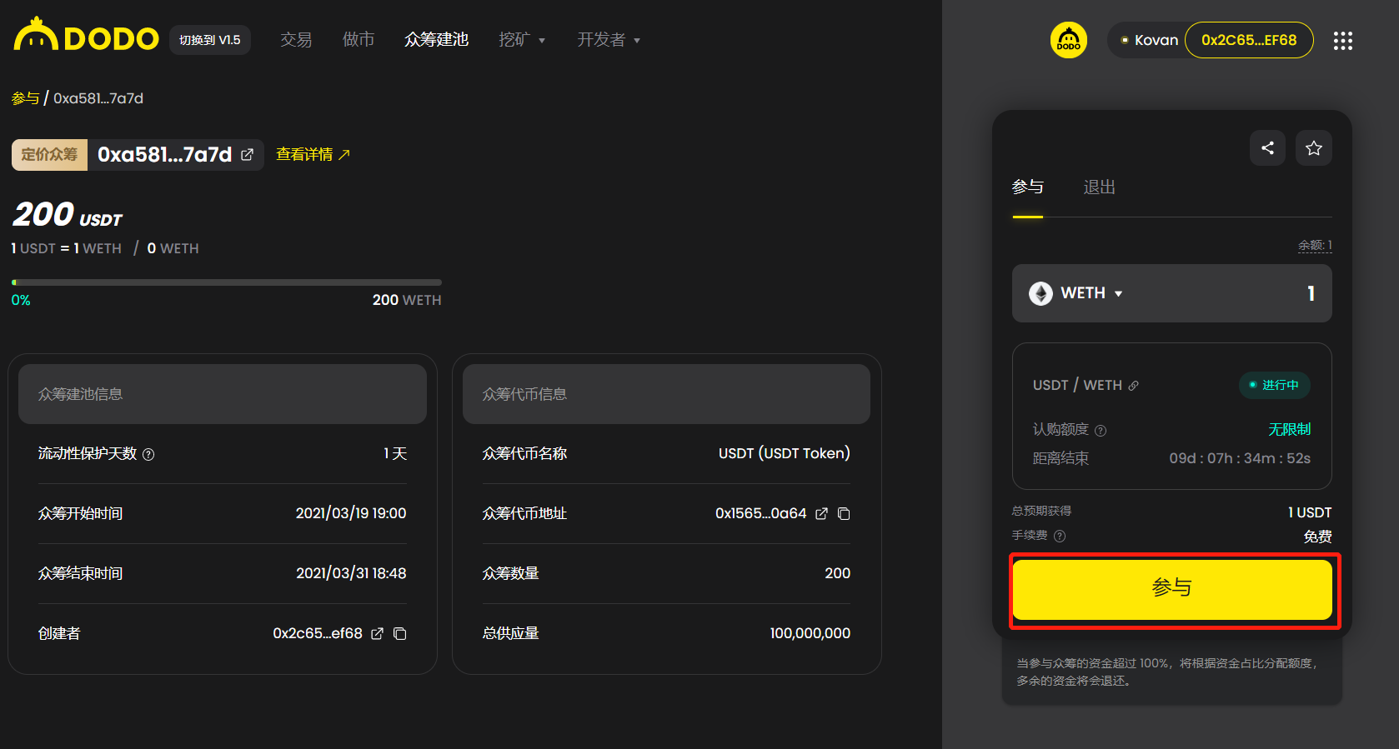Screen dimensions: 1399x749
Task: Open the round DODO avatar icon
Action: point(1069,40)
